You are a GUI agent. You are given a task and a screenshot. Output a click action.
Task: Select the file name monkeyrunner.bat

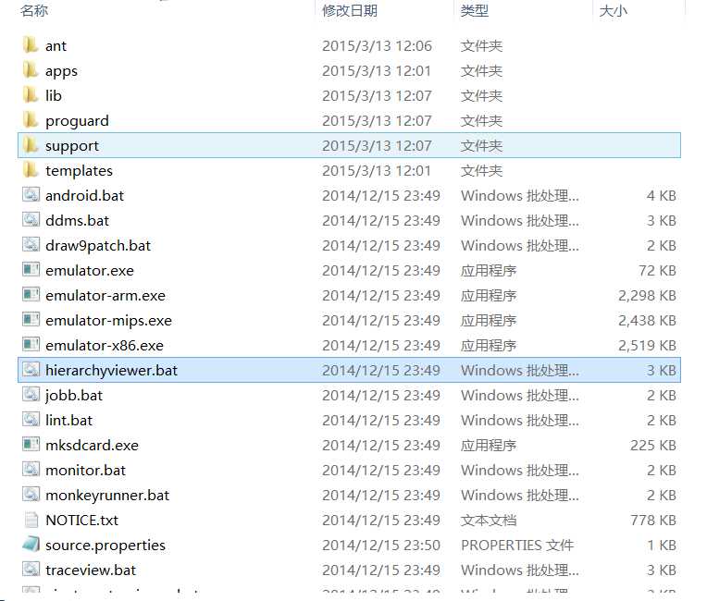tap(107, 495)
